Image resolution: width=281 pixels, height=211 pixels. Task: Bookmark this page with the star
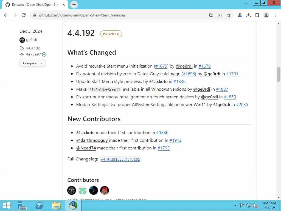[x=229, y=15]
